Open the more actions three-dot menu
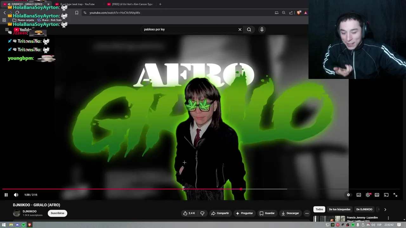This screenshot has width=406, height=228. point(307,213)
